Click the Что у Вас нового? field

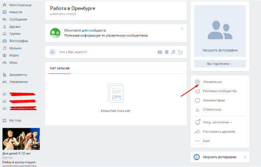107,52
